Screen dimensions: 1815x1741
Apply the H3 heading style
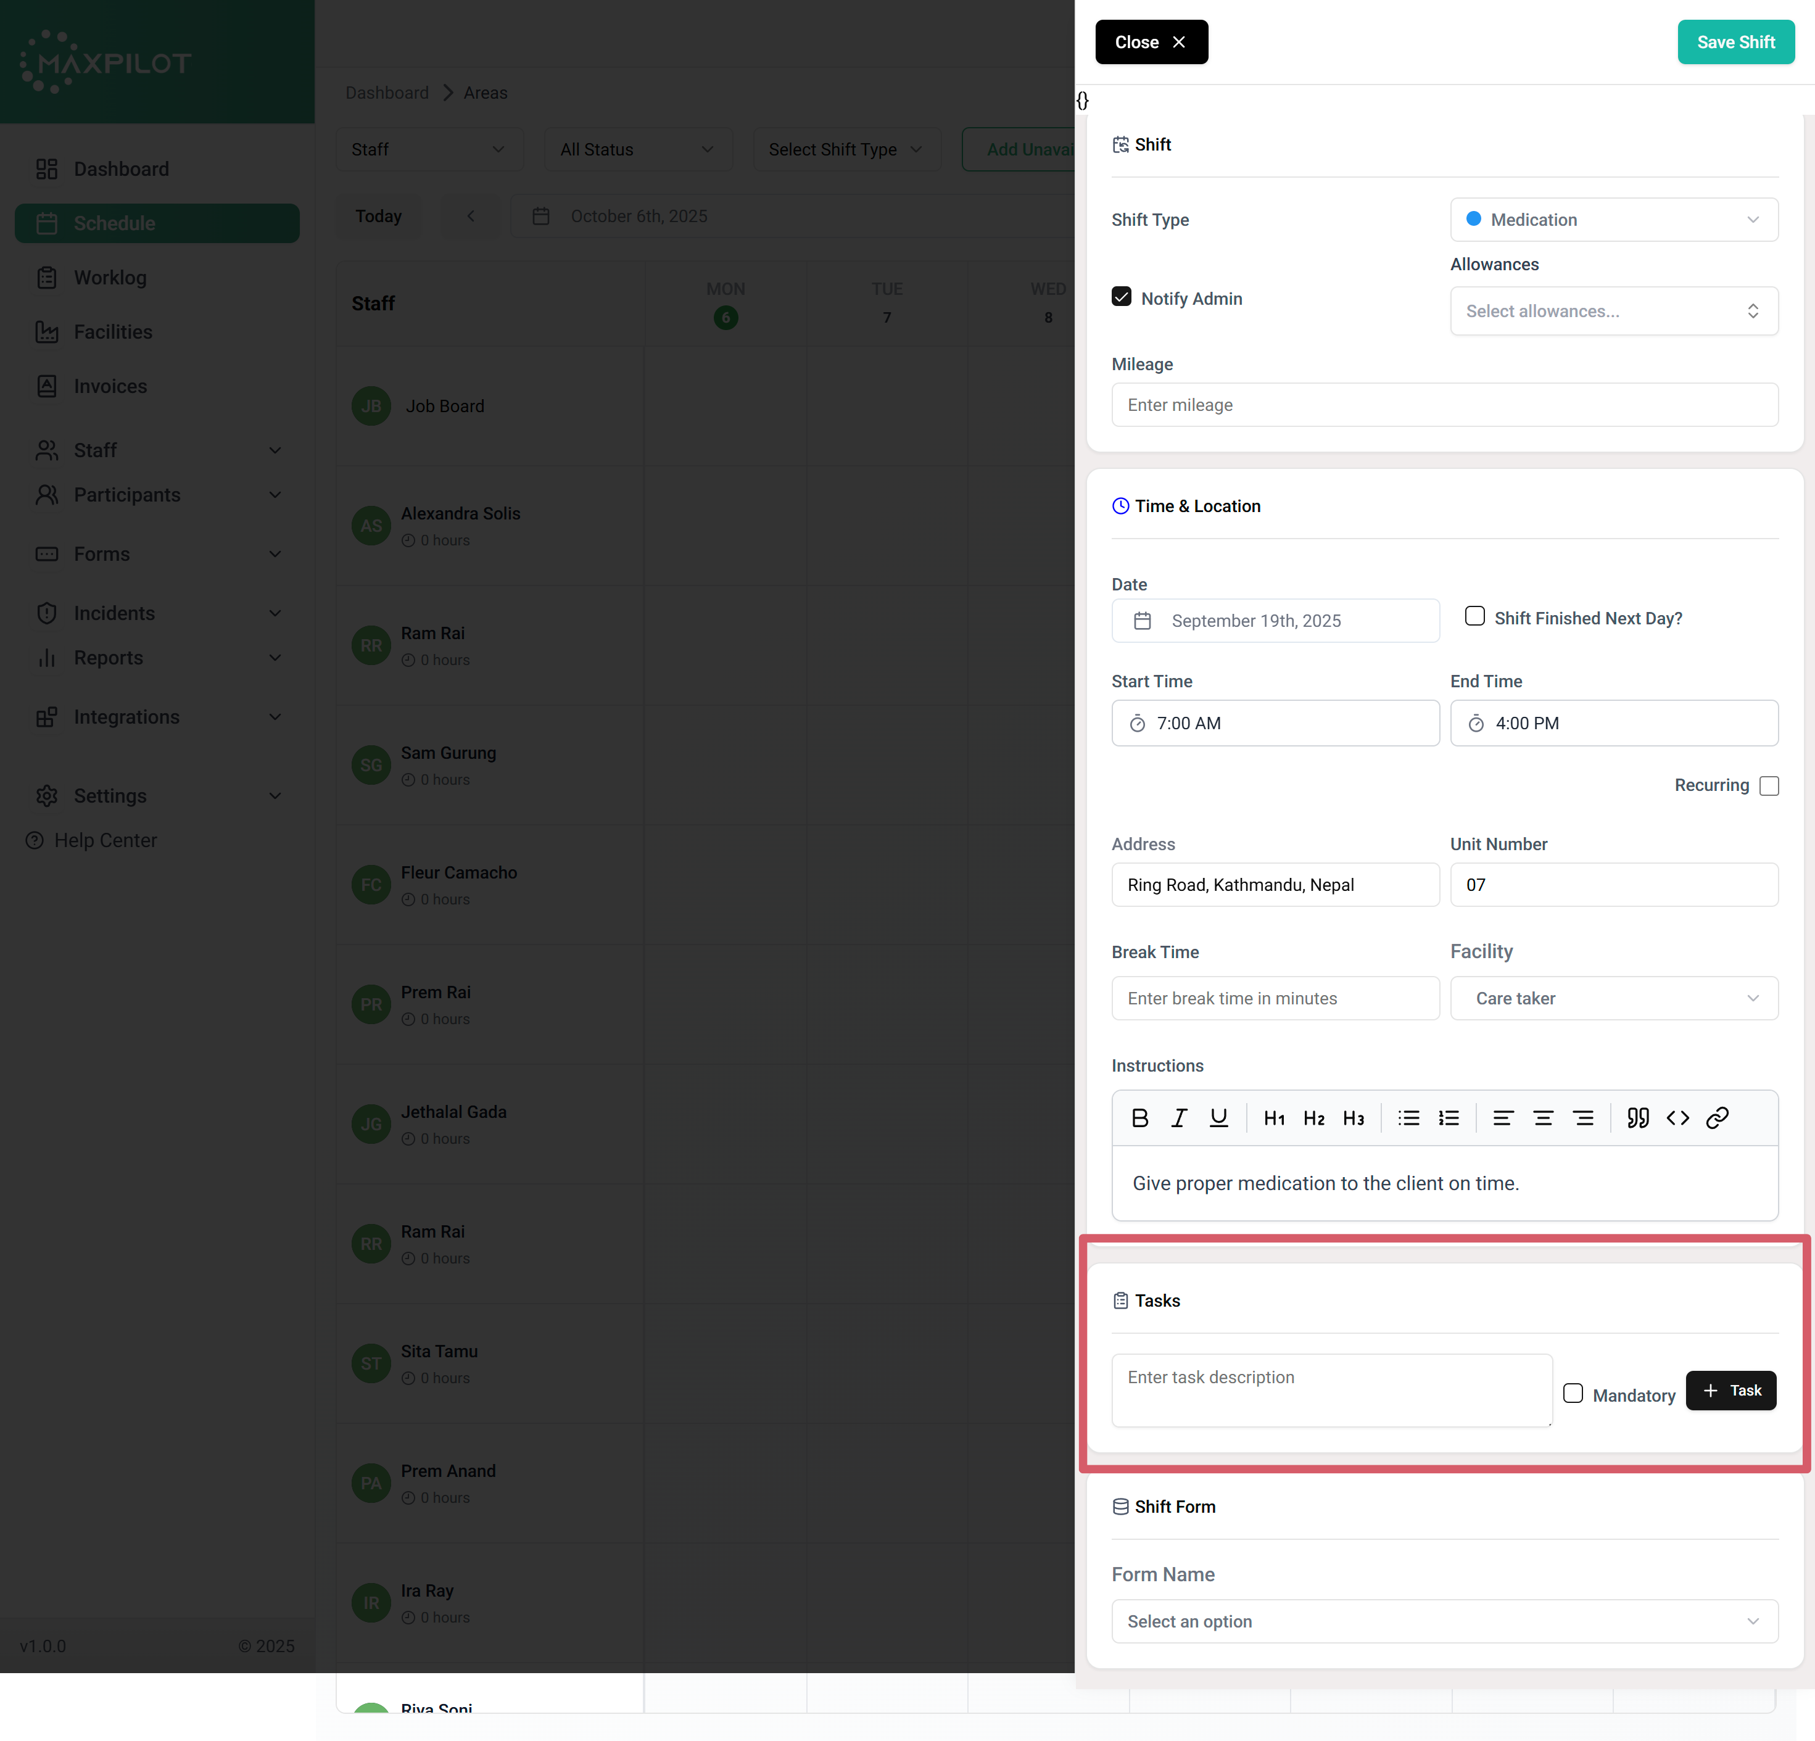(1353, 1118)
